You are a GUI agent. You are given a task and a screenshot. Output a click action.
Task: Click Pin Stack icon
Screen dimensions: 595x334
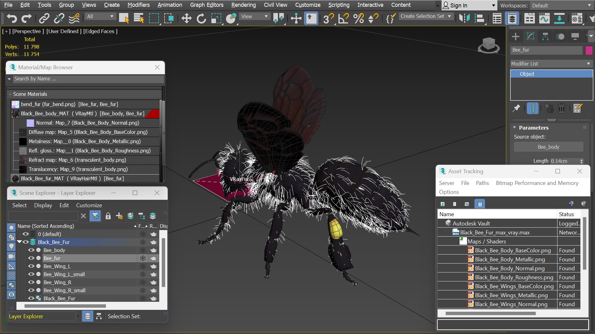pos(516,108)
